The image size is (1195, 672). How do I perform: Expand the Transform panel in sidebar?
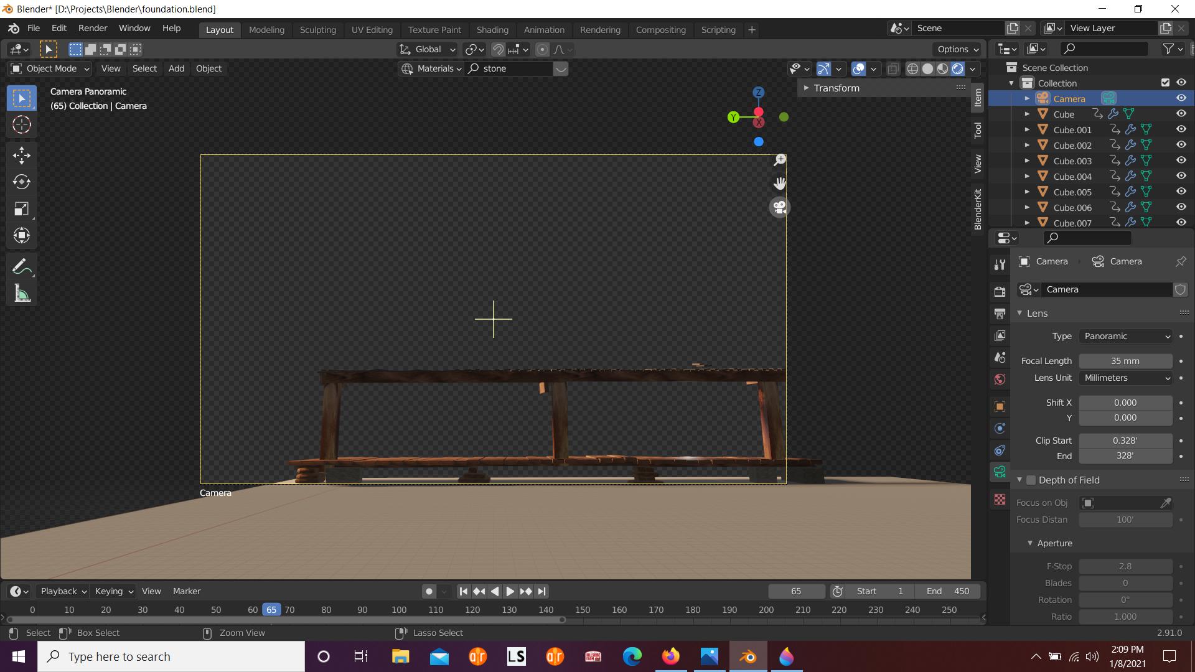836,88
